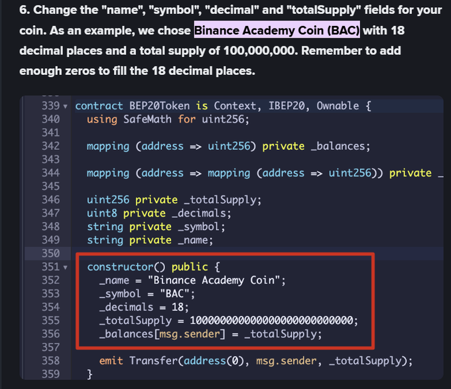Click line number 342 in the gutter
This screenshot has height=389, width=451.
point(50,146)
